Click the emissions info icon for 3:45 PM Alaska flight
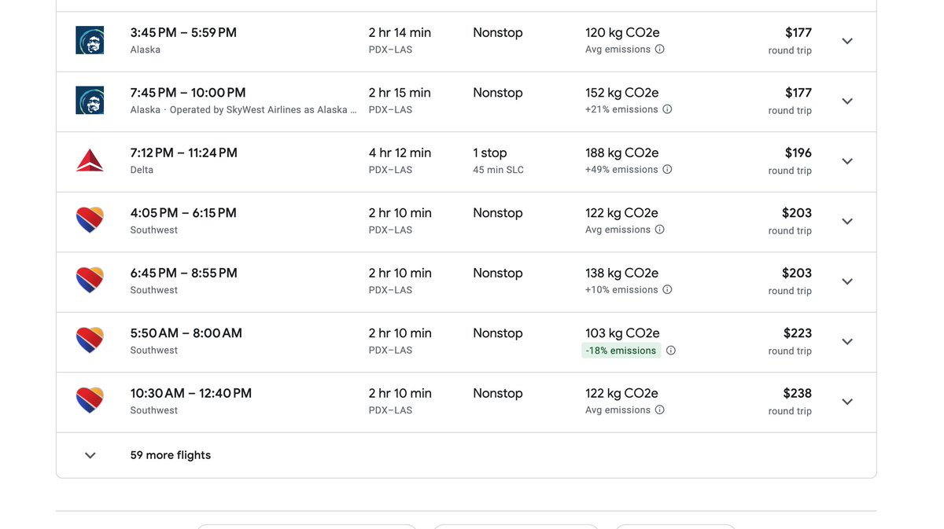Screen dimensions: 944x529 [660, 50]
